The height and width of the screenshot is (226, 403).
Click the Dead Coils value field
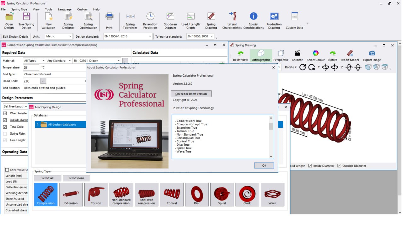click(31, 81)
